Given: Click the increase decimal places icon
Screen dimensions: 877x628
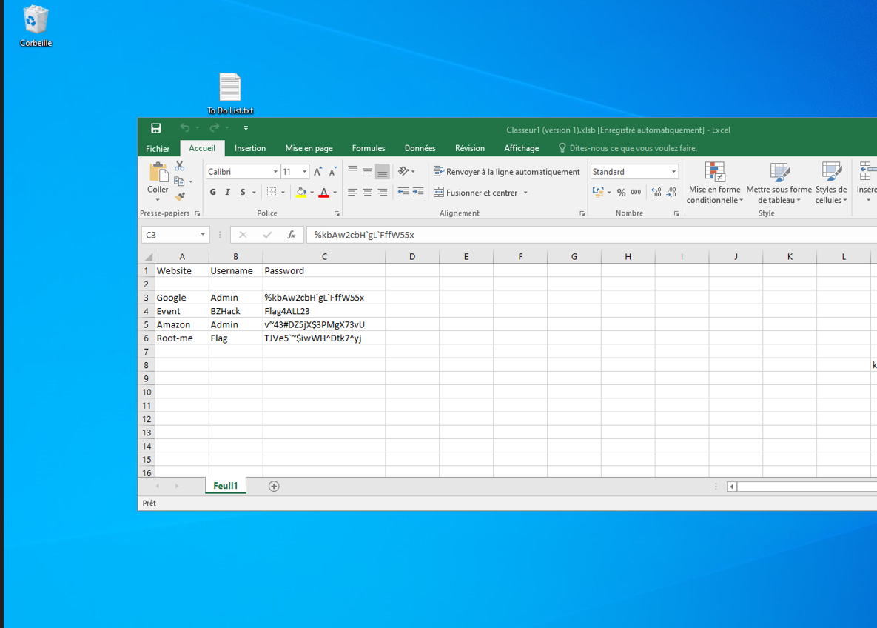Looking at the screenshot, I should 656,192.
